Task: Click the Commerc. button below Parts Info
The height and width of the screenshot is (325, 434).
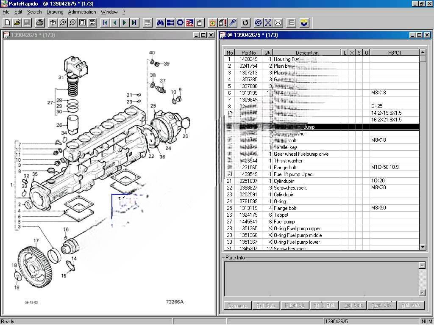Action: (237, 305)
